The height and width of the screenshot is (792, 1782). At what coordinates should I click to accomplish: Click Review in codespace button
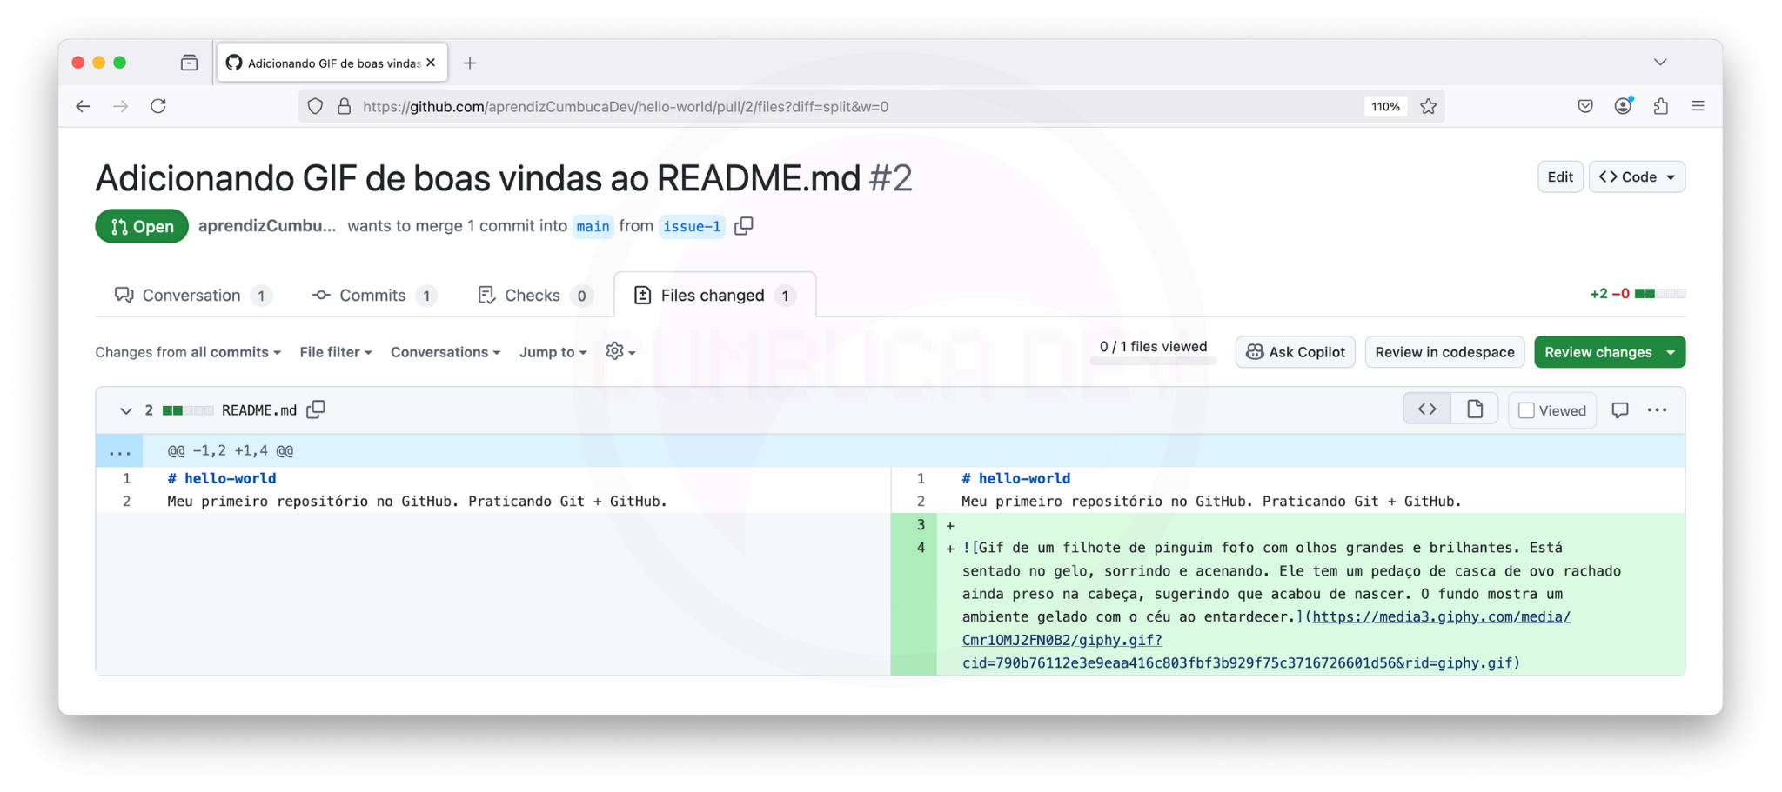[x=1444, y=352]
